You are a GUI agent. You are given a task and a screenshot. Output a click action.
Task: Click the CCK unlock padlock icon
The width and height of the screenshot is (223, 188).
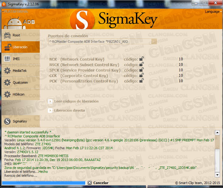141,75
